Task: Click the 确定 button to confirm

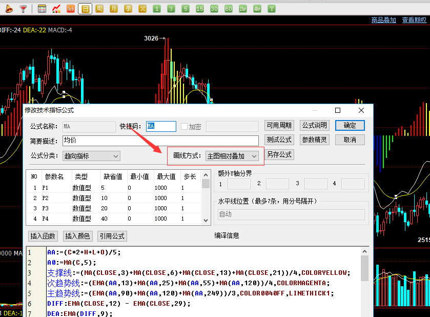Action: [x=350, y=125]
